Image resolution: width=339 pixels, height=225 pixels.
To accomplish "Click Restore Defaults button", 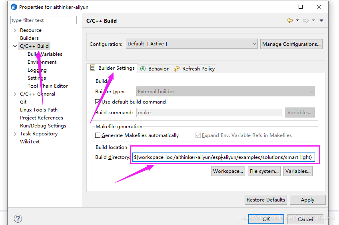I will pyautogui.click(x=266, y=200).
